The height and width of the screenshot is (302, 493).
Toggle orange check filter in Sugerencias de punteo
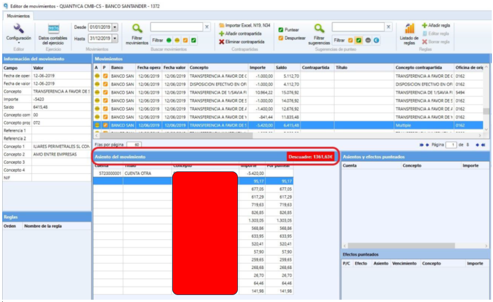[350, 40]
